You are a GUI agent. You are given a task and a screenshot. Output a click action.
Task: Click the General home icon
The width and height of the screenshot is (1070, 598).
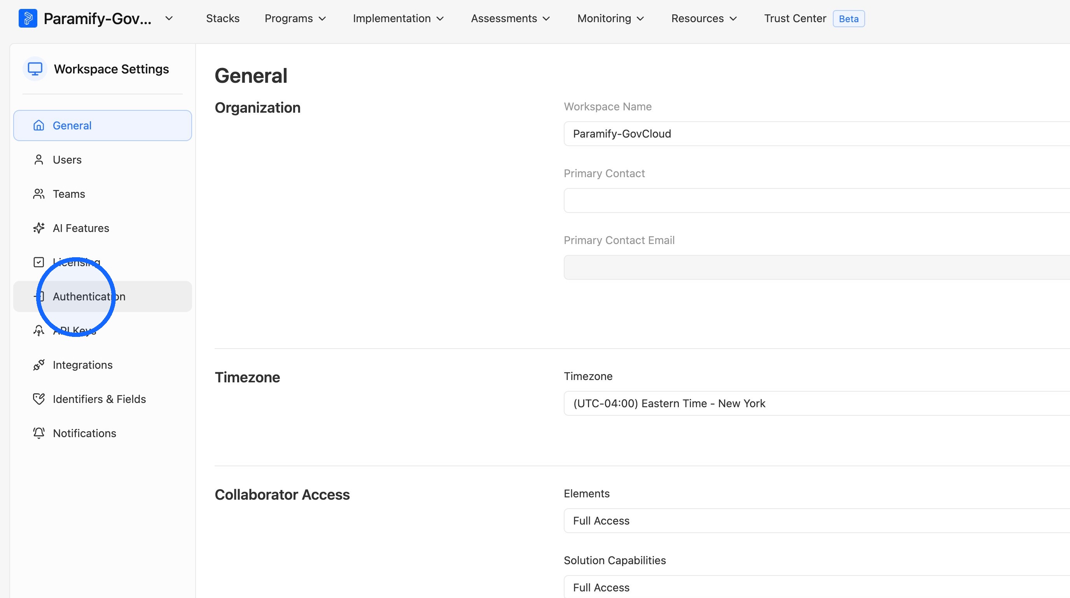pos(38,126)
